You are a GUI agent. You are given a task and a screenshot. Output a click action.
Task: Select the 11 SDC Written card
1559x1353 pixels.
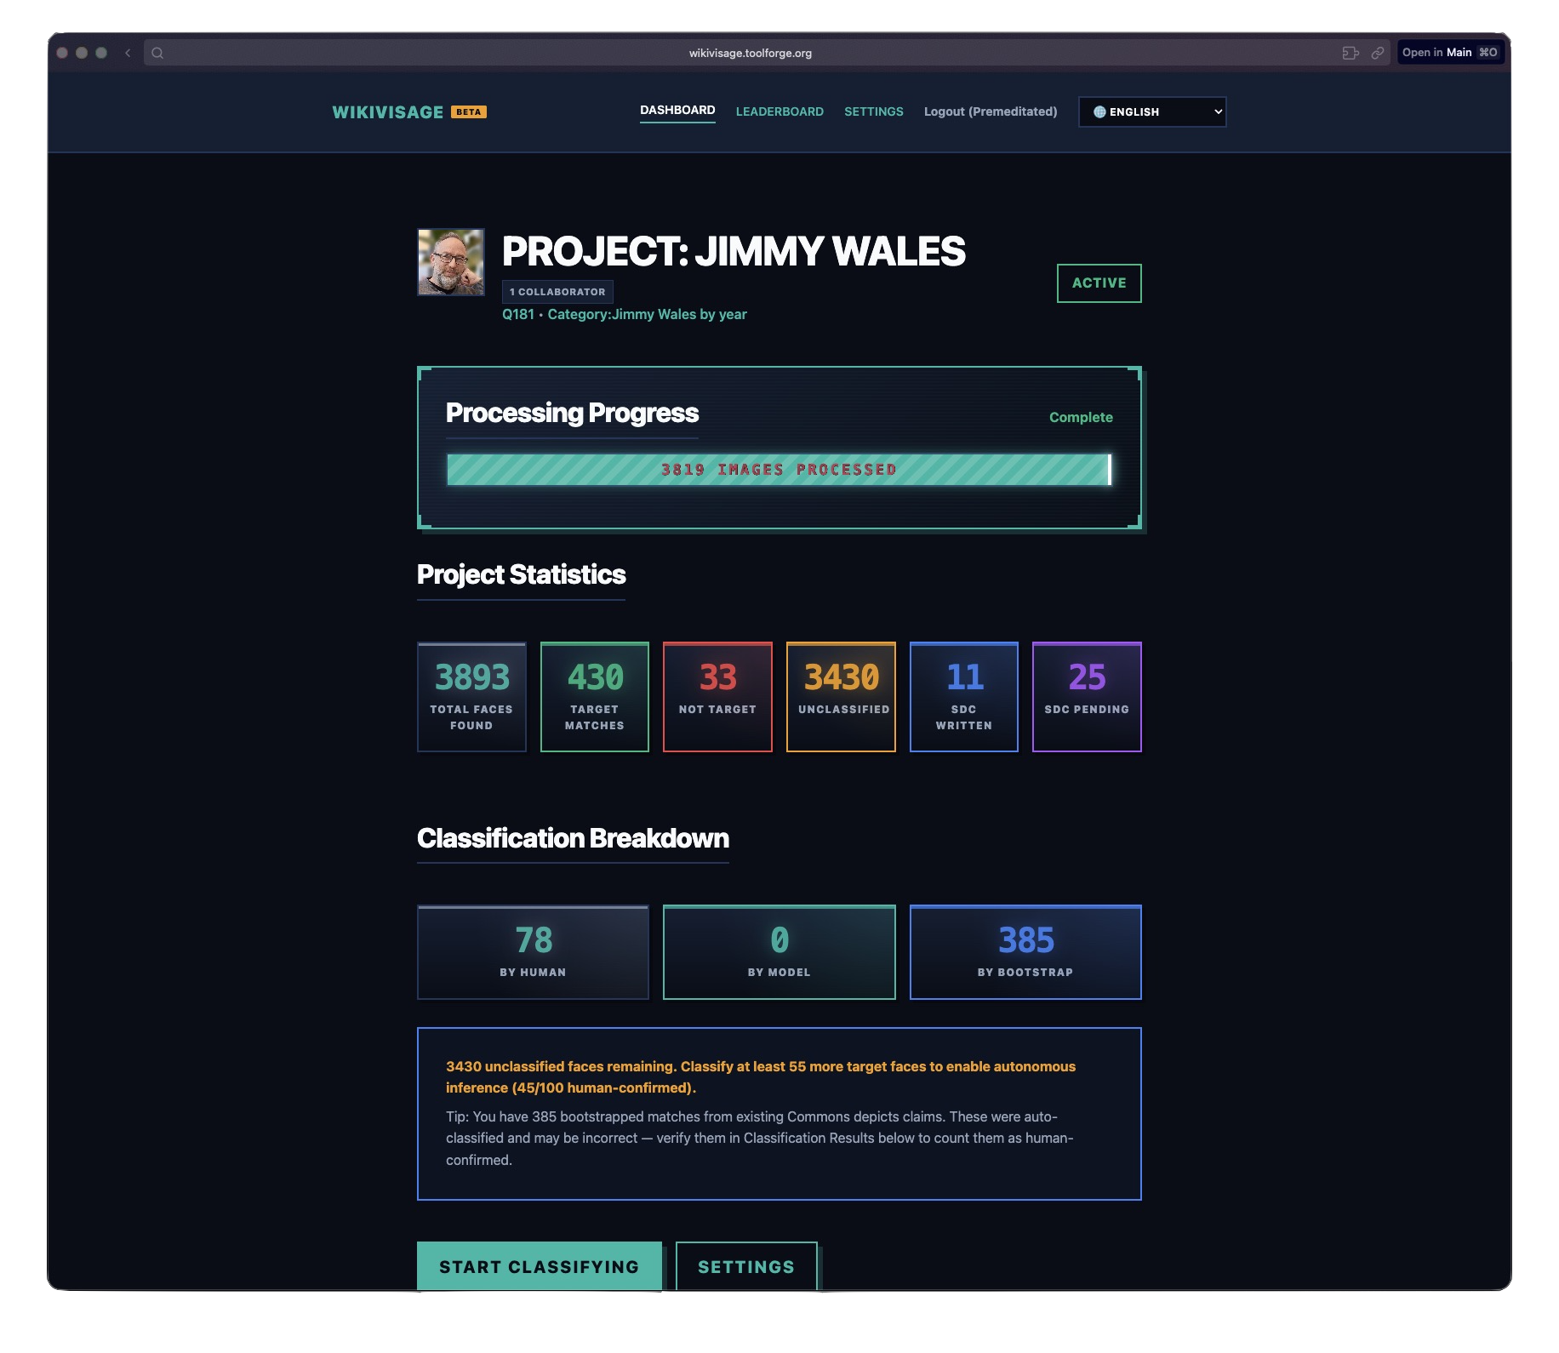(964, 697)
